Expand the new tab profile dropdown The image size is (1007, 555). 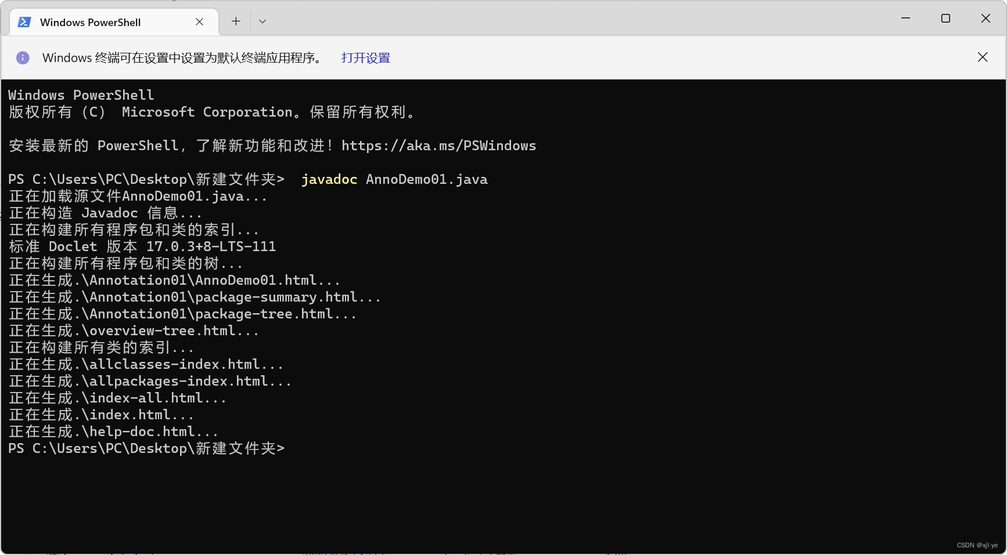(262, 21)
